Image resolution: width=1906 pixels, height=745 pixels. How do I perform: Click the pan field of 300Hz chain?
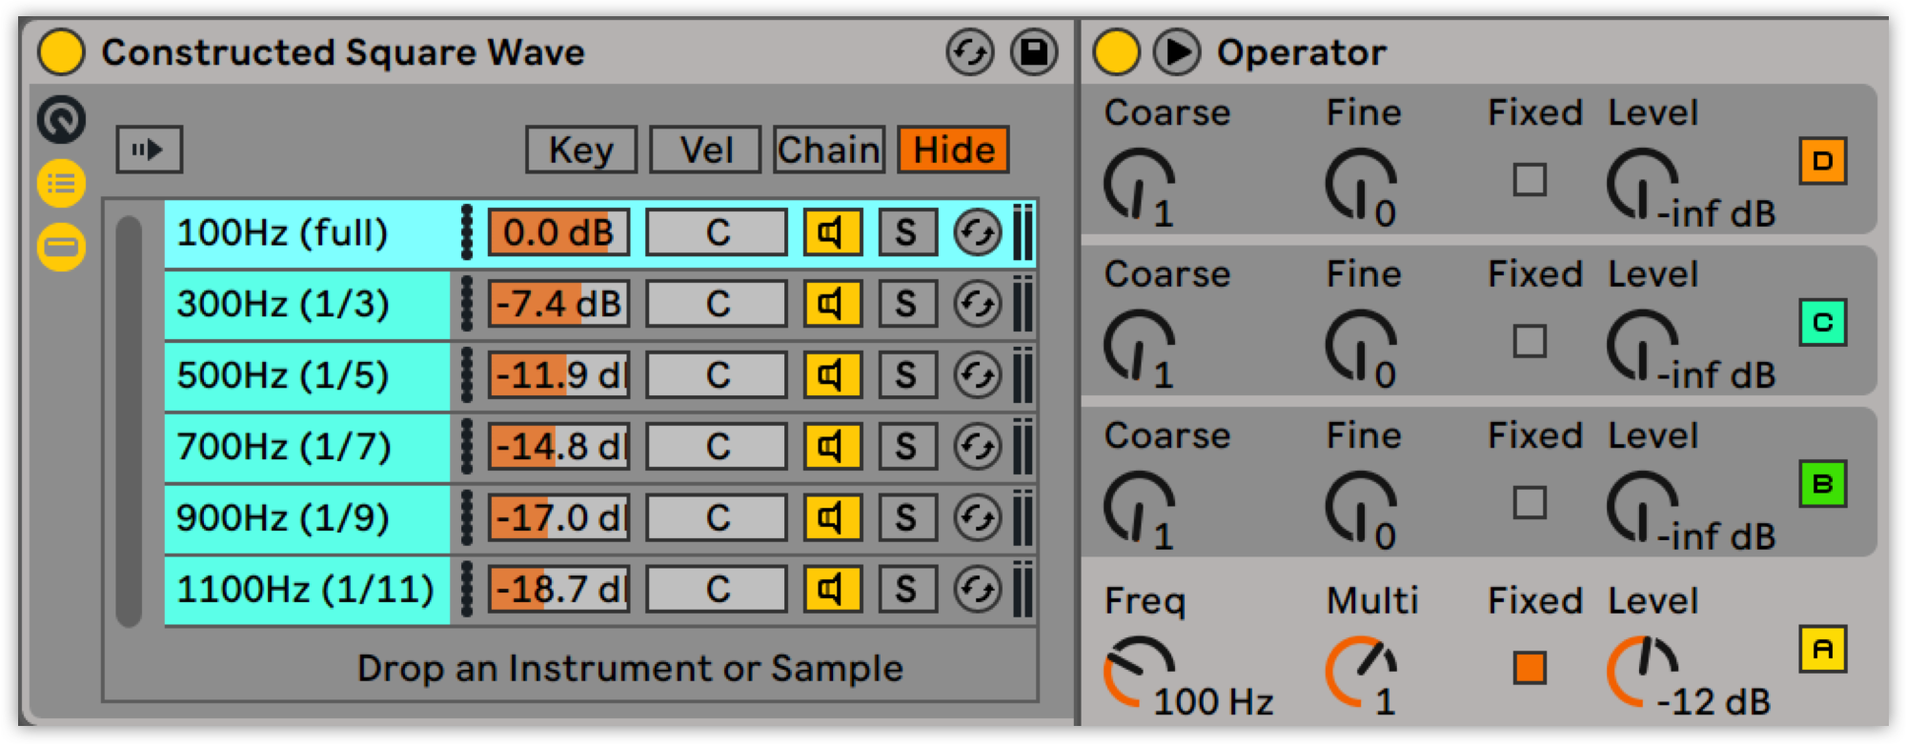pos(717,304)
